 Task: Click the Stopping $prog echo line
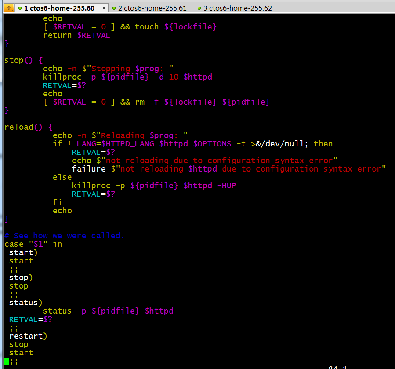pyautogui.click(x=109, y=69)
